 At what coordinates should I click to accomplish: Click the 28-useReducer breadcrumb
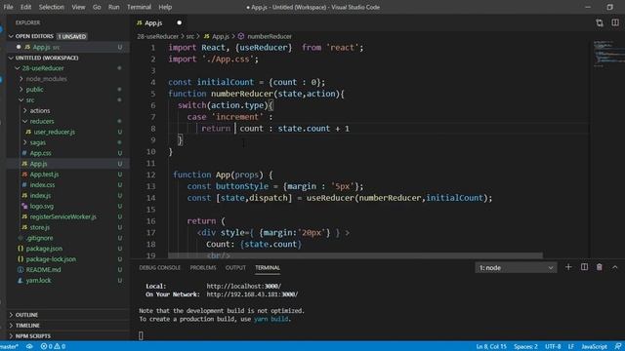[158, 36]
